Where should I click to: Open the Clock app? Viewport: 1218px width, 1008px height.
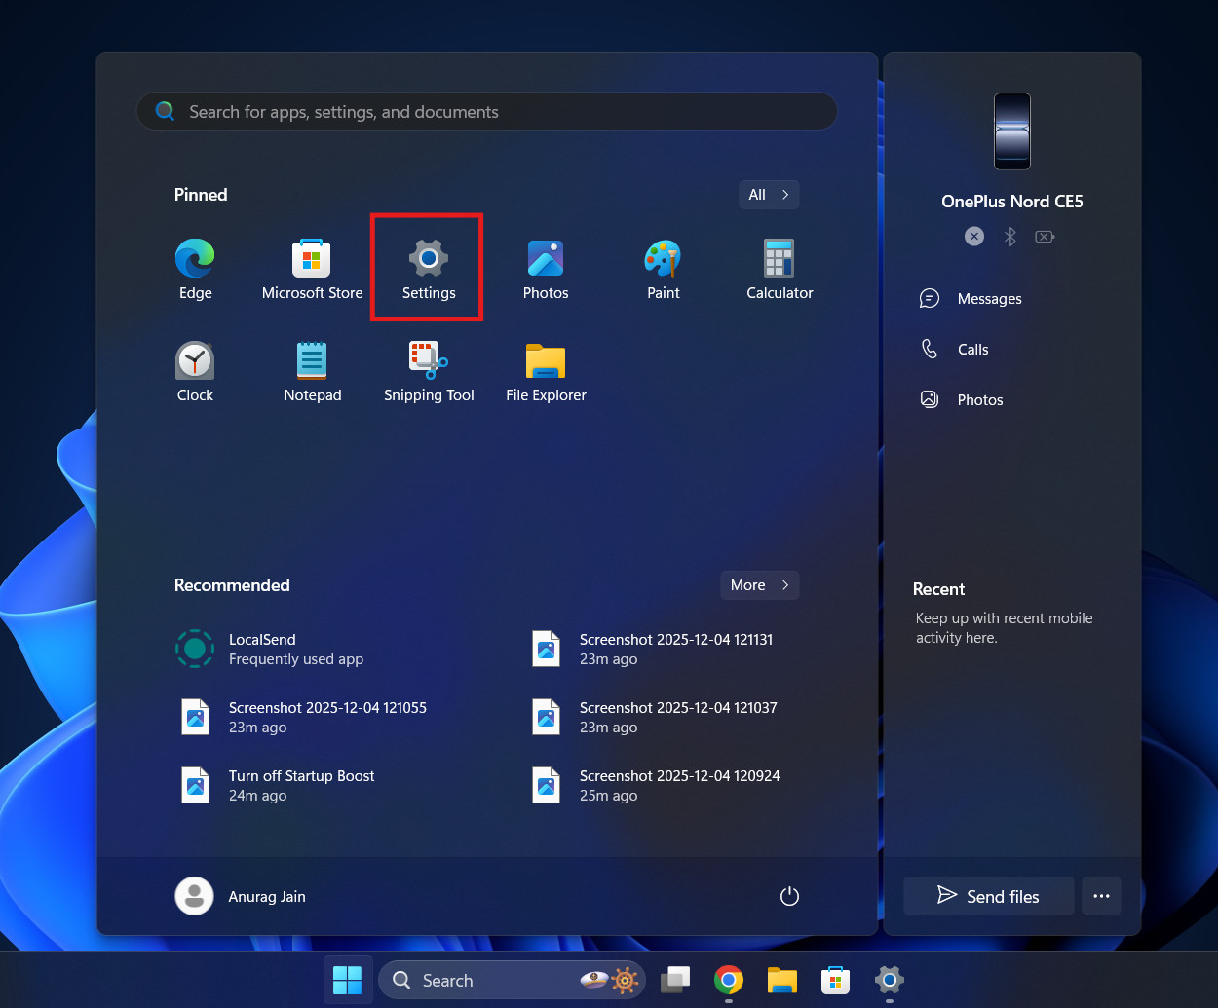coord(195,370)
